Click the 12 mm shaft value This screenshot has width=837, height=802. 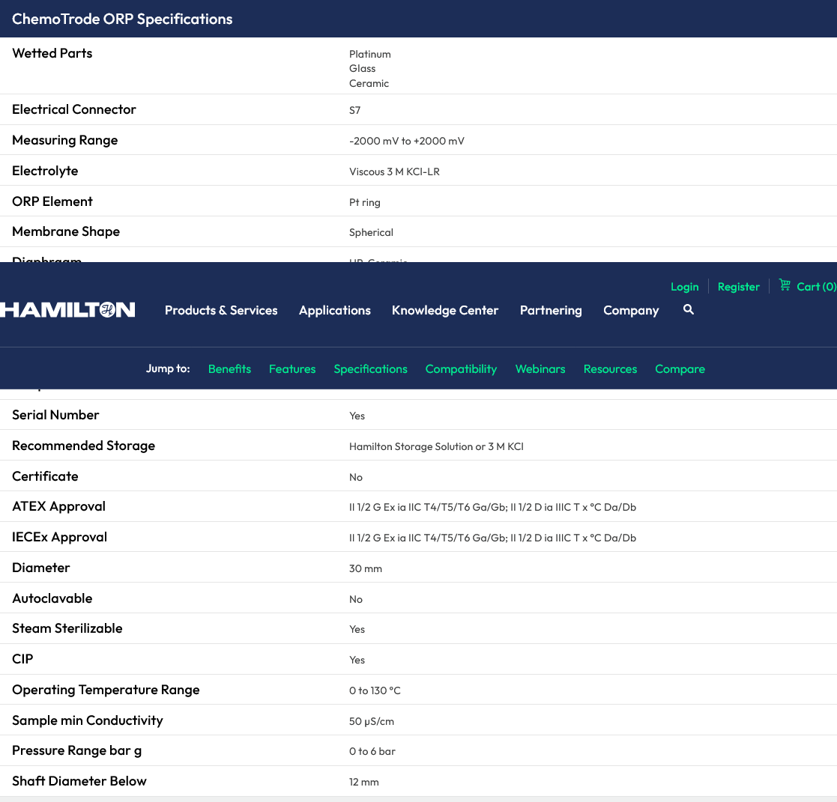364,783
